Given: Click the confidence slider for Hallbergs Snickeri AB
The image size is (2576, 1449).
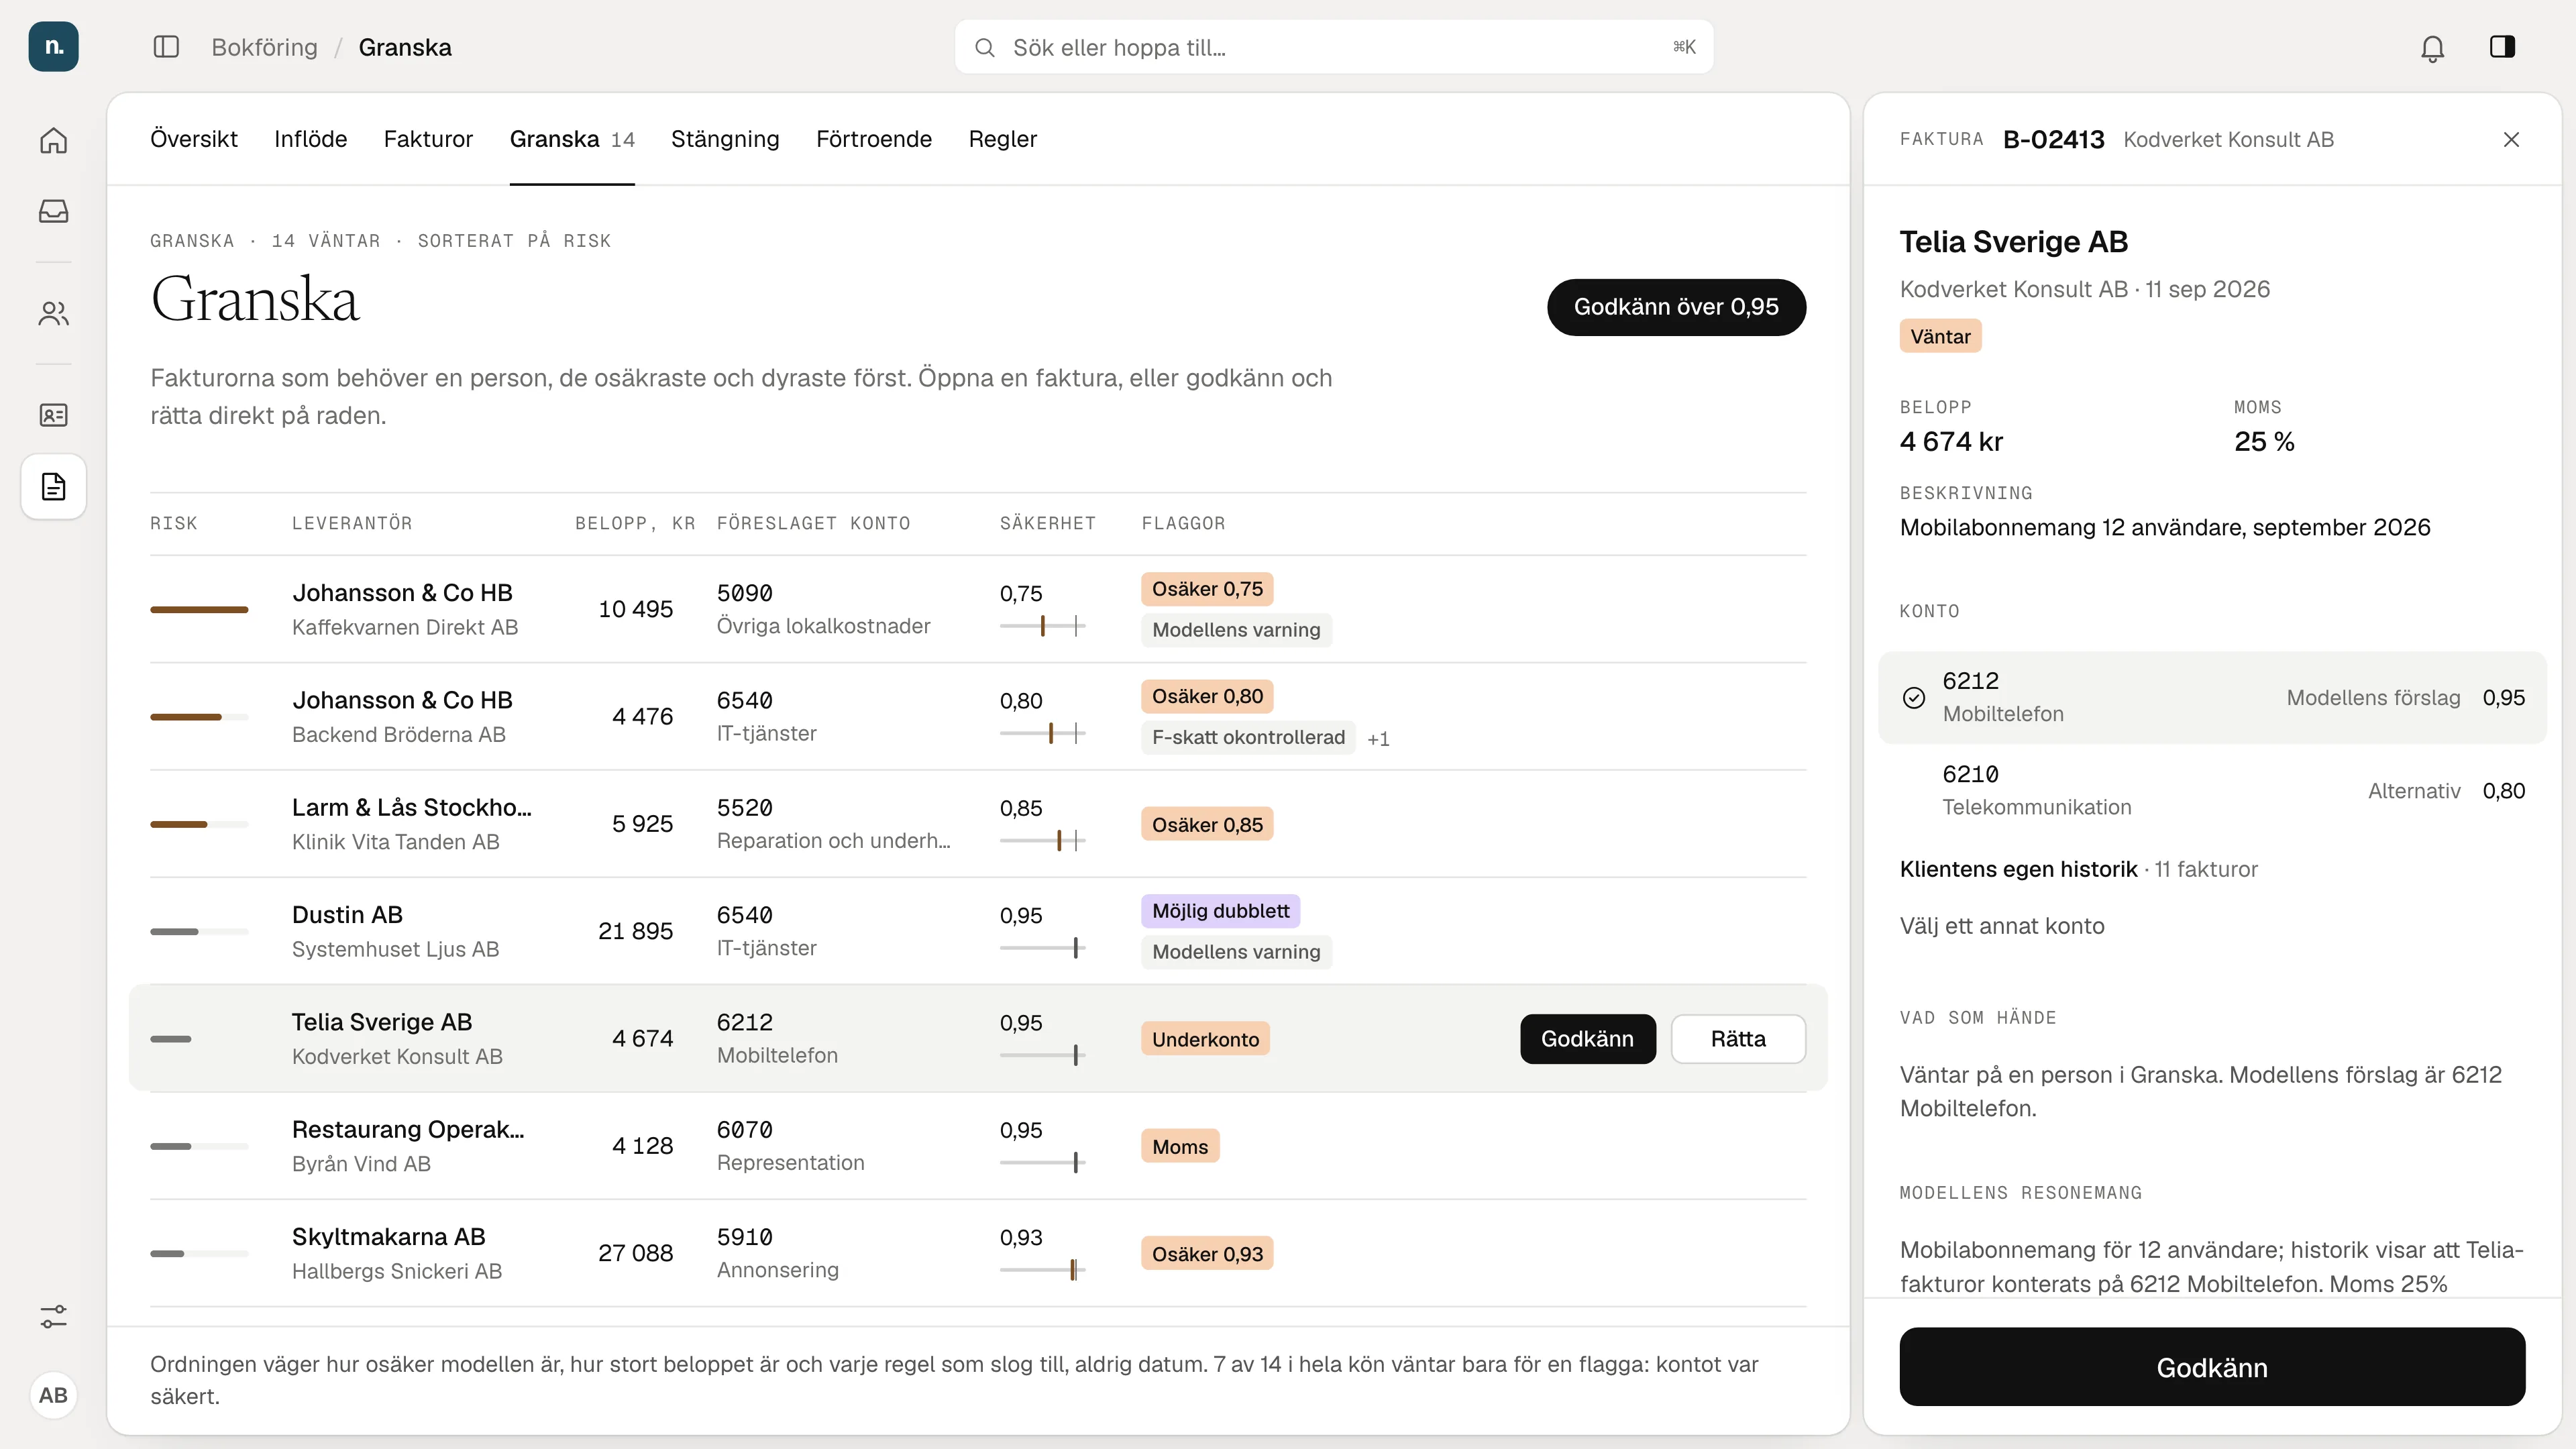Looking at the screenshot, I should 1042,1270.
